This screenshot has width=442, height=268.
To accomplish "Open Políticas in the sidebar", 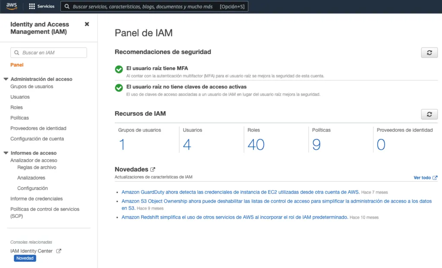I will [x=19, y=118].
